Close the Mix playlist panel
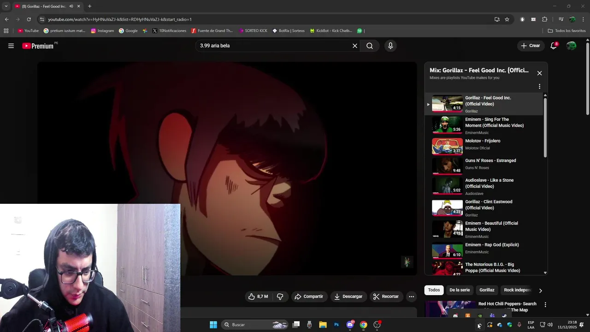Image resolution: width=590 pixels, height=332 pixels. click(539, 73)
